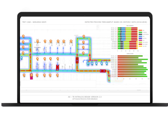
Task: Click the red vehicle at the central vertical junction
Action: (77, 60)
